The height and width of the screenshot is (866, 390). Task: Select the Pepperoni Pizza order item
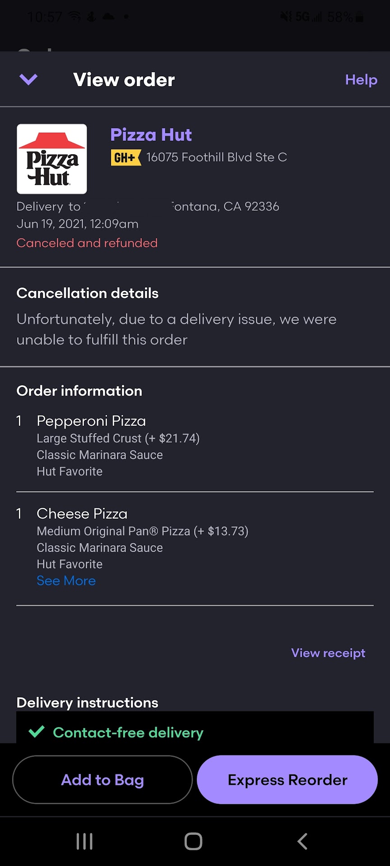(x=91, y=421)
